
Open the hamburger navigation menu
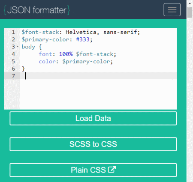point(172,9)
